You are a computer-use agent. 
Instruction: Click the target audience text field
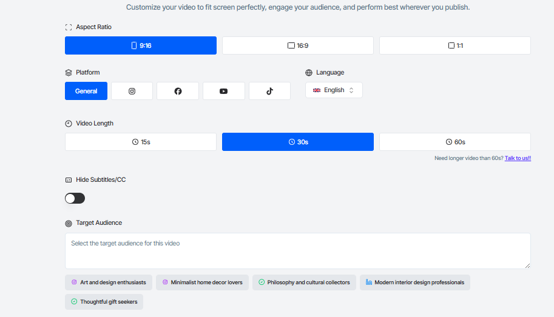[x=297, y=250]
